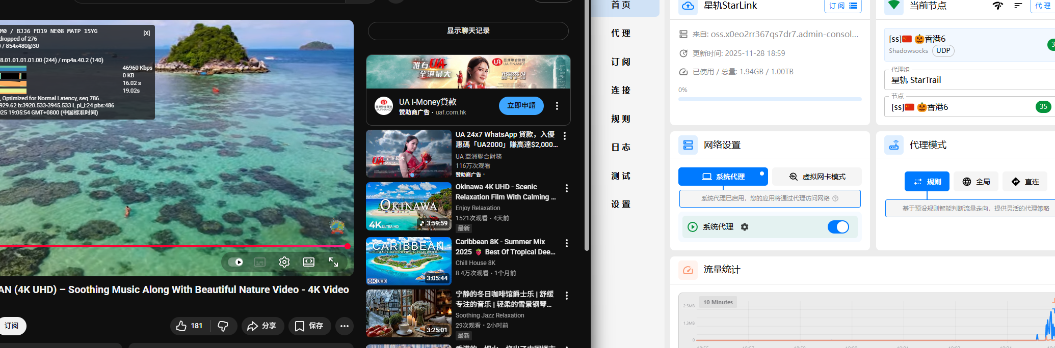This screenshot has height=348, width=1055.
Task: Expand the proxy group StarTrail dropdown
Action: tap(968, 80)
